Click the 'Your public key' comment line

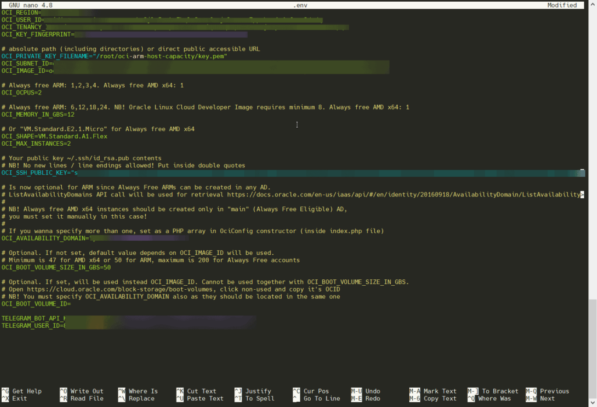coord(82,158)
